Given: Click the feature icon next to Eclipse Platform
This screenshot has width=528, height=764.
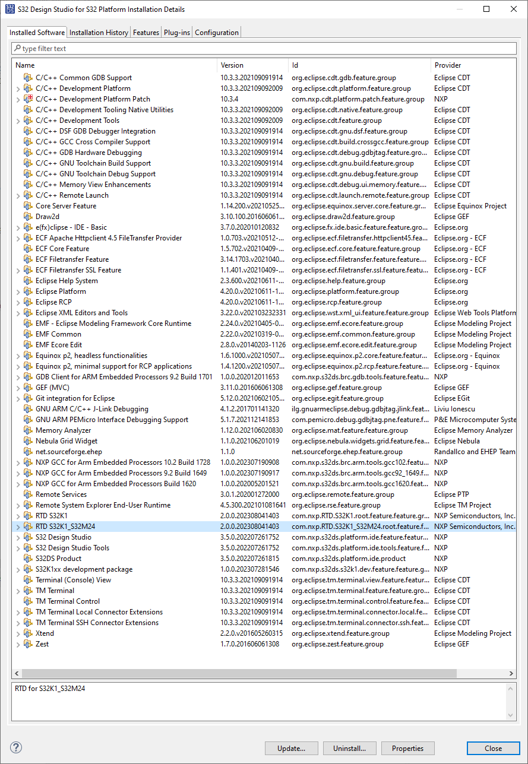Looking at the screenshot, I should coord(27,291).
